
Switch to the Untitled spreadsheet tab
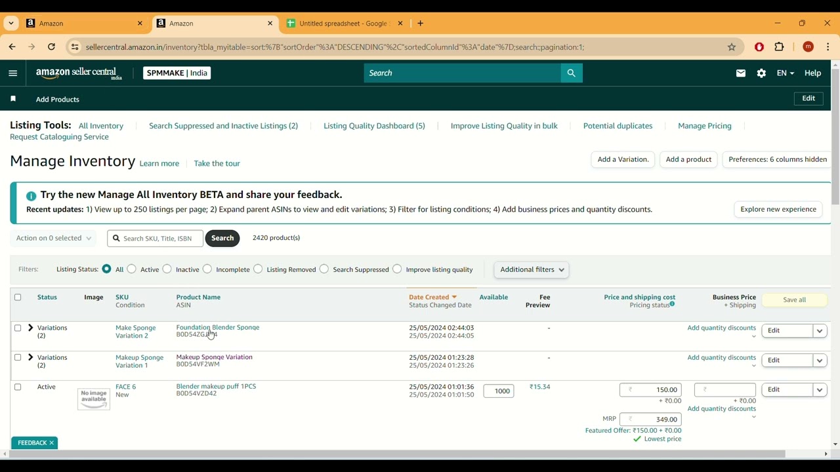tap(345, 24)
